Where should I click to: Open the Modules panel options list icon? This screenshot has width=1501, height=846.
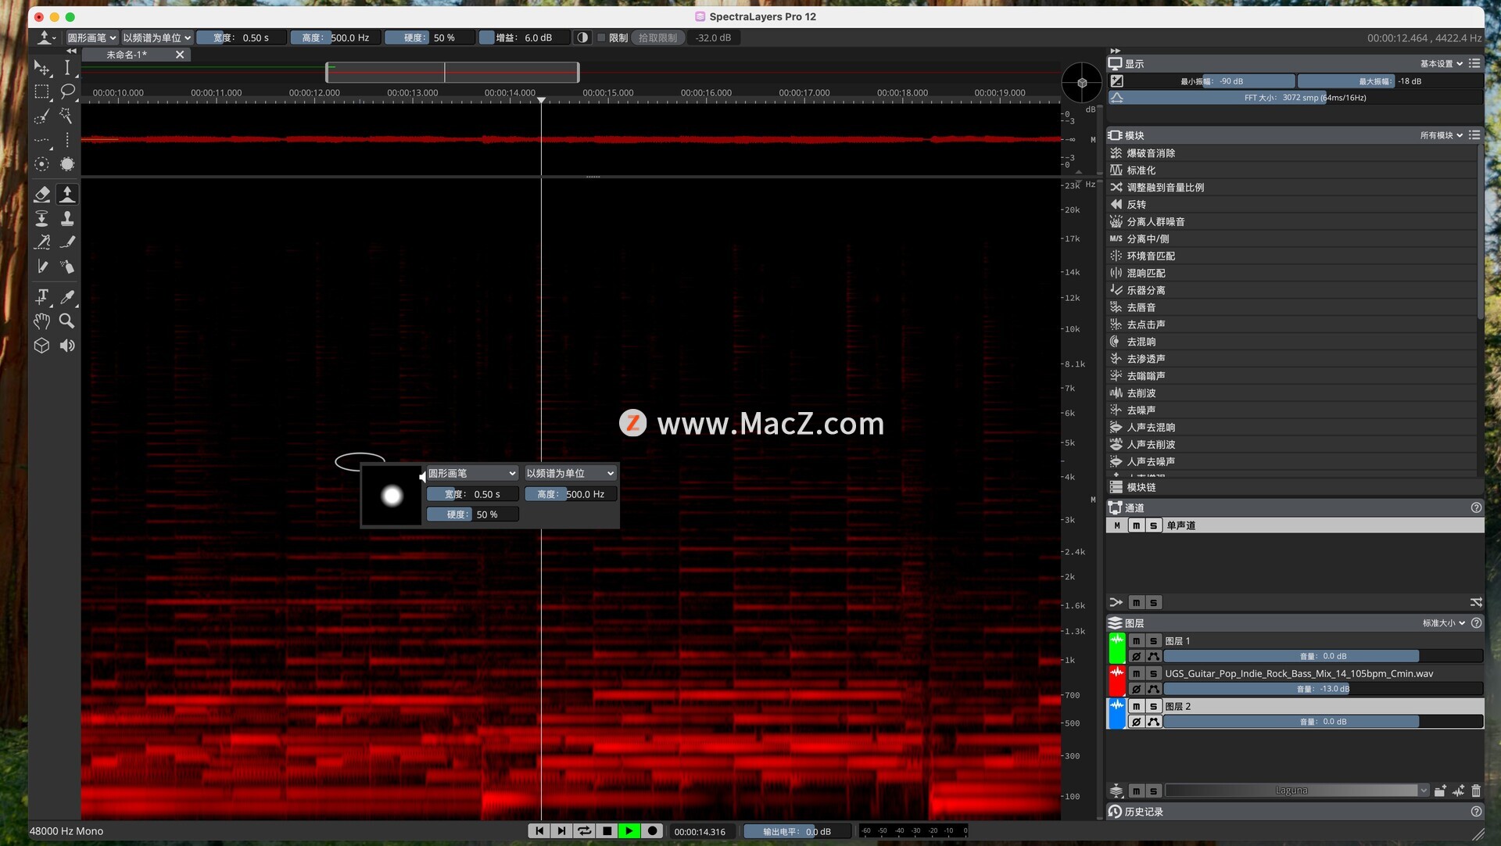click(x=1474, y=135)
